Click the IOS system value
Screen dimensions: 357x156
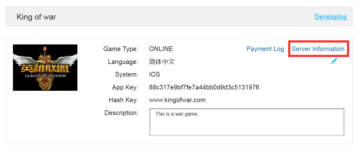click(x=154, y=75)
